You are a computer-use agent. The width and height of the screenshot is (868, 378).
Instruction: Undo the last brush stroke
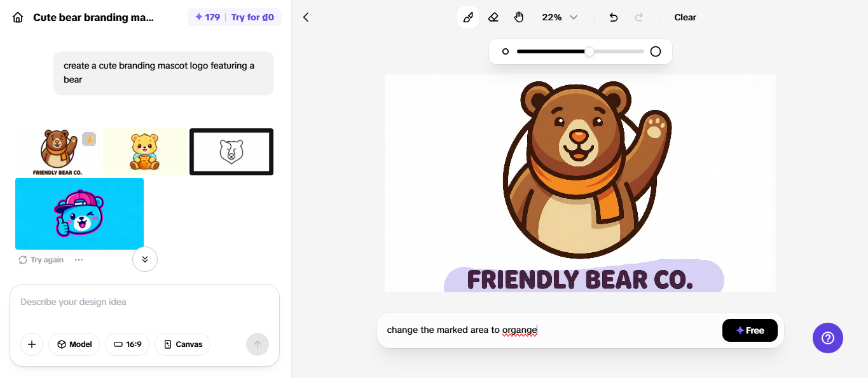coord(613,17)
